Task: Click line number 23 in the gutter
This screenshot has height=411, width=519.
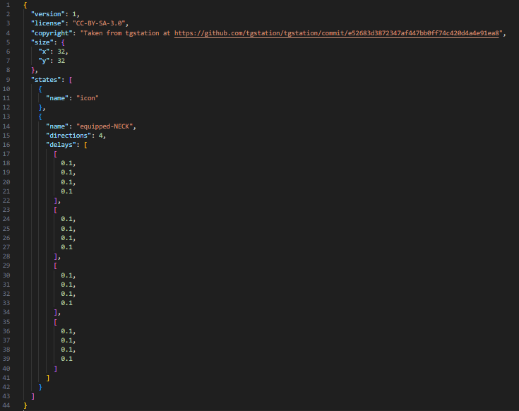Action: point(6,210)
